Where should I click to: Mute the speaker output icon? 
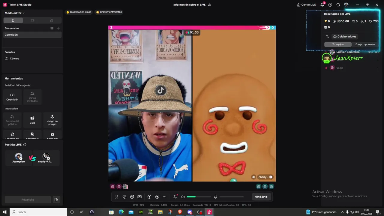(183, 197)
